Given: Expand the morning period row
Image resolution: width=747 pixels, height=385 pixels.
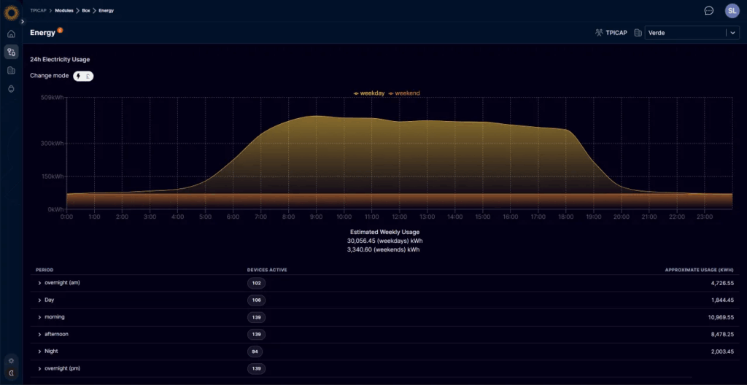Looking at the screenshot, I should point(40,317).
